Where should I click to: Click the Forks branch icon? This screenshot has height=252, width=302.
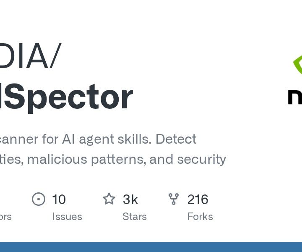click(174, 199)
